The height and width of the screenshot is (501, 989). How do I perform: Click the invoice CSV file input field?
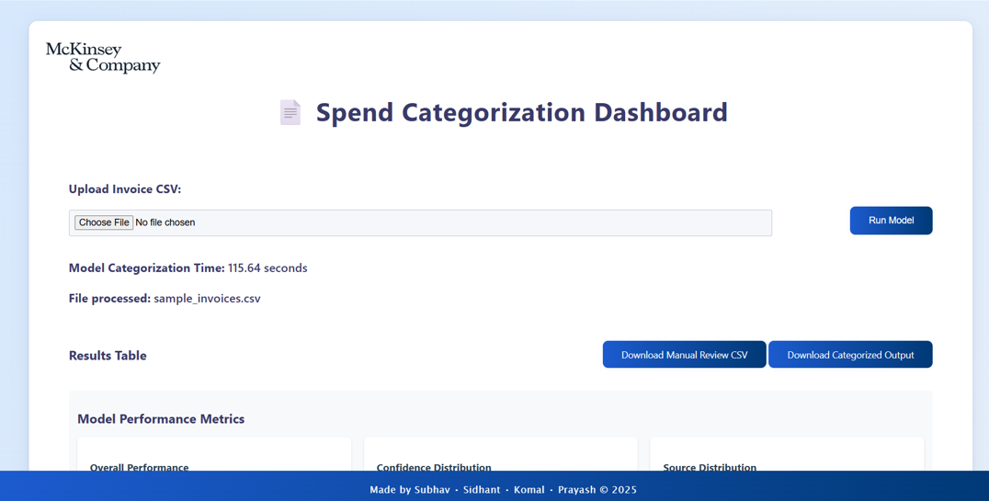pos(420,222)
